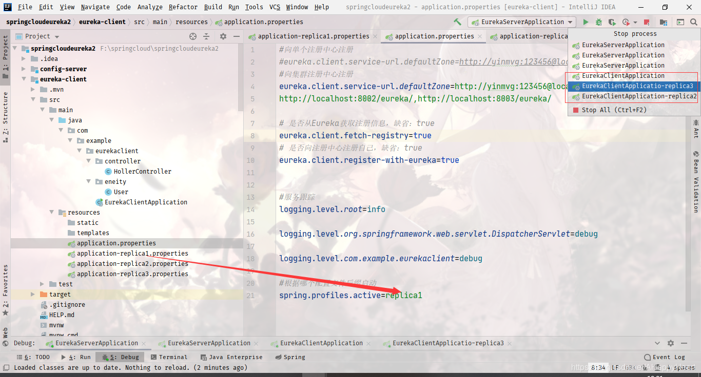Start the Debug tool with the bug icon
701x377 pixels.
tap(599, 22)
